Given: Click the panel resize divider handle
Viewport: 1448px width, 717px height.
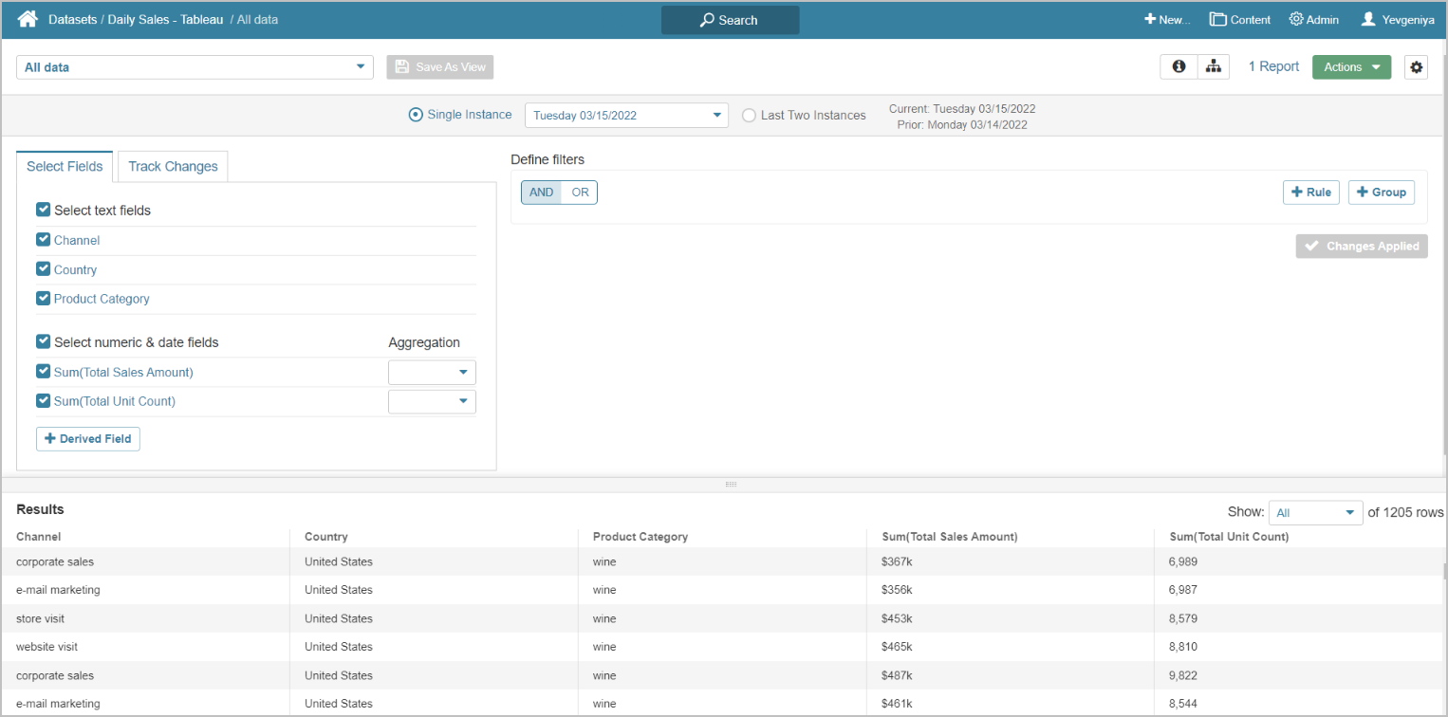Looking at the screenshot, I should (x=731, y=485).
